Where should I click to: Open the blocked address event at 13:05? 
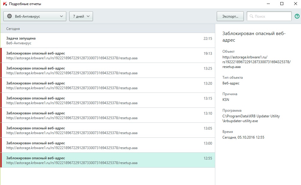pos(108,130)
